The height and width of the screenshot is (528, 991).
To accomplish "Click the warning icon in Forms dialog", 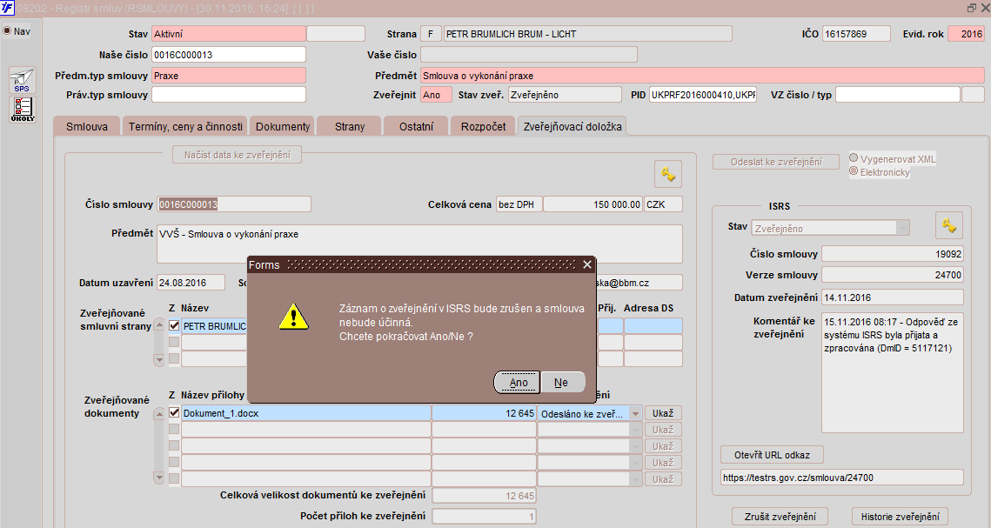I will [294, 316].
